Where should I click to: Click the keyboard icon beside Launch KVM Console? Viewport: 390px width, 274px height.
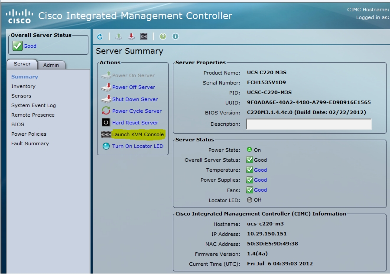106,134
